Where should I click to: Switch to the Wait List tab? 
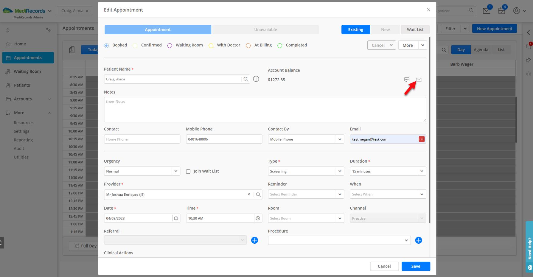(x=415, y=29)
